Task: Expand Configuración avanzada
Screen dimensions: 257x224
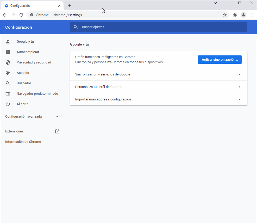Action: [32, 117]
